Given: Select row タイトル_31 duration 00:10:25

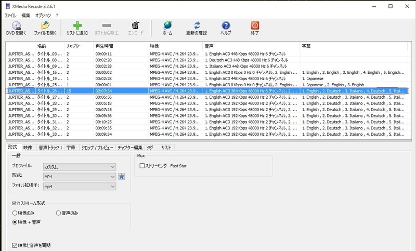Looking at the screenshot, I should click(x=206, y=122).
